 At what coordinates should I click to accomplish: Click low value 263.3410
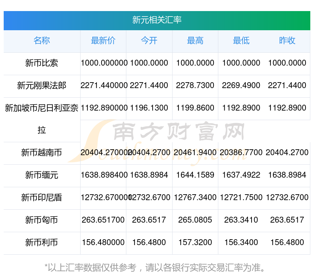[x=241, y=220]
